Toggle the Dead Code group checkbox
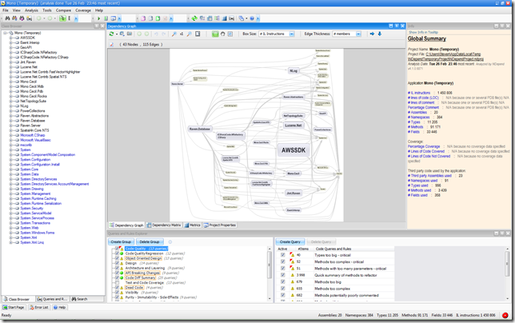Viewport: 515px width, 323px height. (x=118, y=287)
